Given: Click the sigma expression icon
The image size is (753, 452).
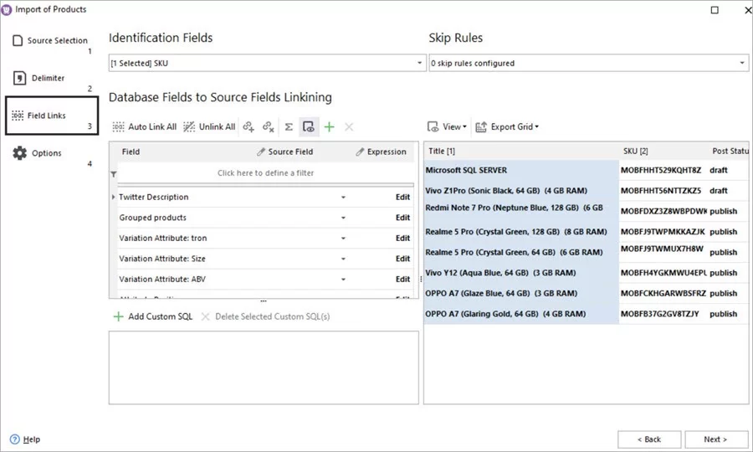Looking at the screenshot, I should (x=289, y=127).
